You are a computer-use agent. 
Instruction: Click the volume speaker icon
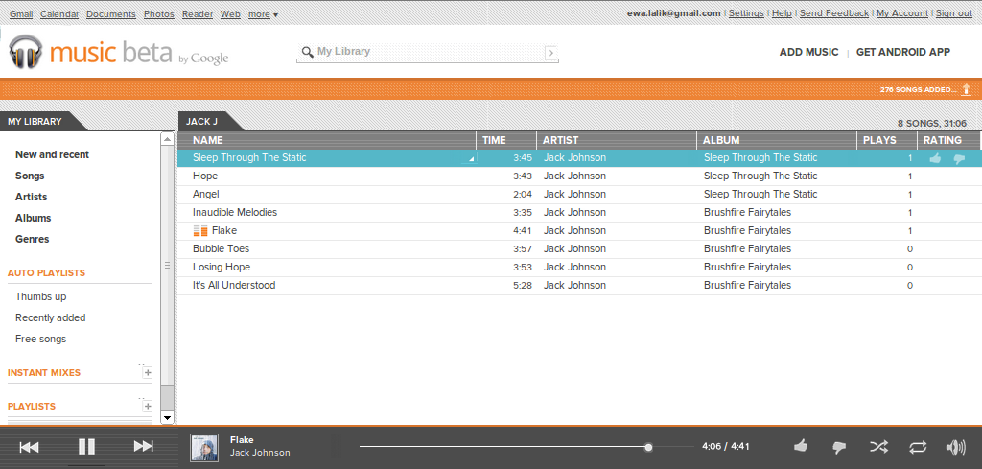point(956,447)
